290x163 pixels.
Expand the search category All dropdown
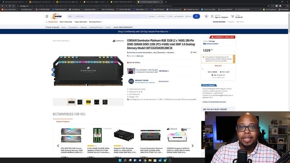70,16
